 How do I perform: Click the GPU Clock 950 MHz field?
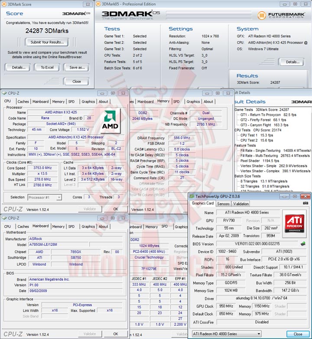tap(226, 306)
